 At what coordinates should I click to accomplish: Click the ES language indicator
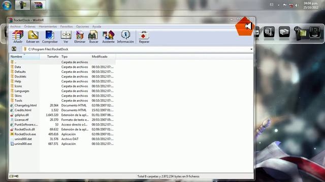coord(272,5)
